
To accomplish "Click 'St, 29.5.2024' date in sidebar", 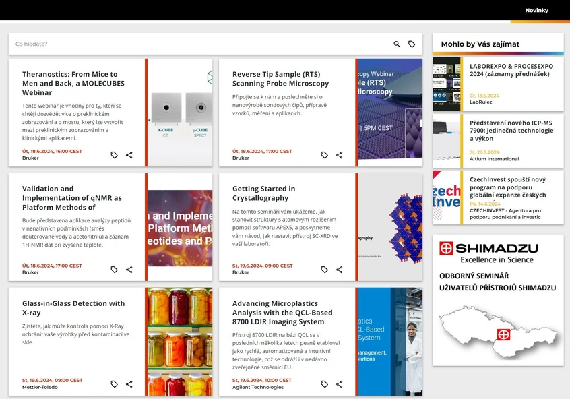I will (484, 152).
